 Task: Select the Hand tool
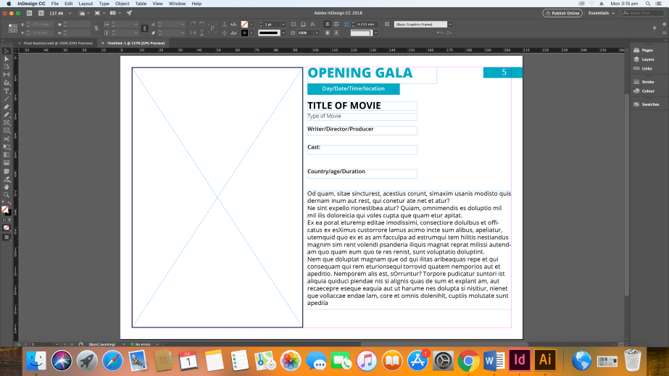tap(7, 187)
